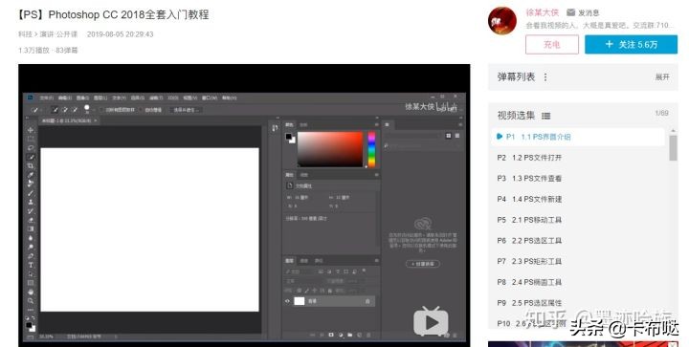Viewport: 689px width, 347px height.
Task: Select the Rectangle shape tool
Action: [x=31, y=283]
